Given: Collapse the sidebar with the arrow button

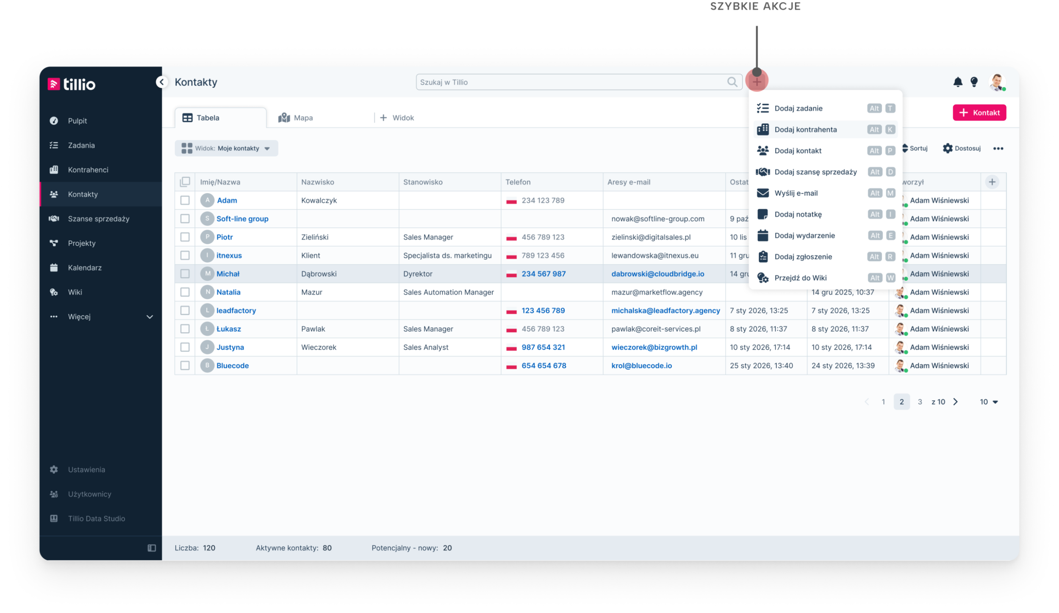Looking at the screenshot, I should (161, 82).
